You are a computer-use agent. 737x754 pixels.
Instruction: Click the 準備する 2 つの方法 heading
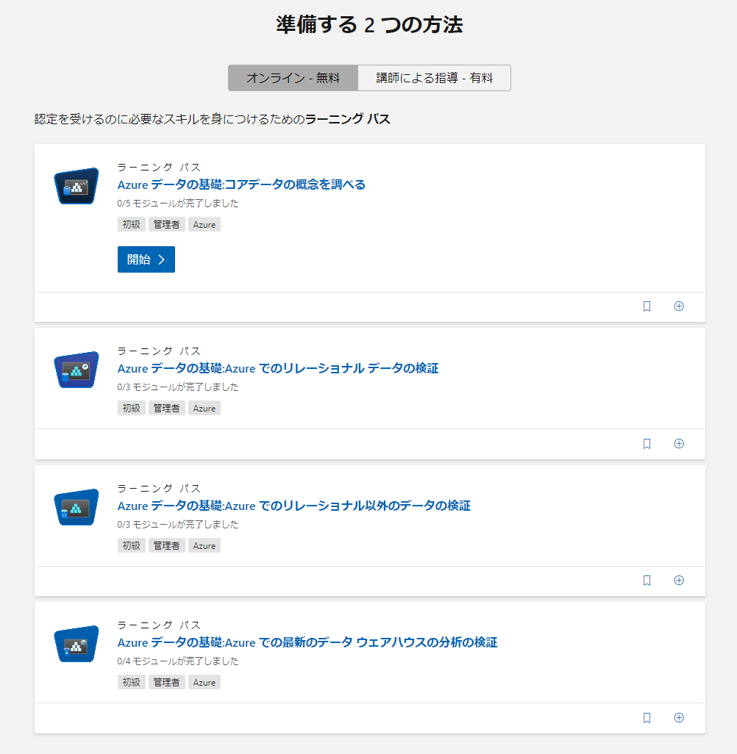point(369,24)
